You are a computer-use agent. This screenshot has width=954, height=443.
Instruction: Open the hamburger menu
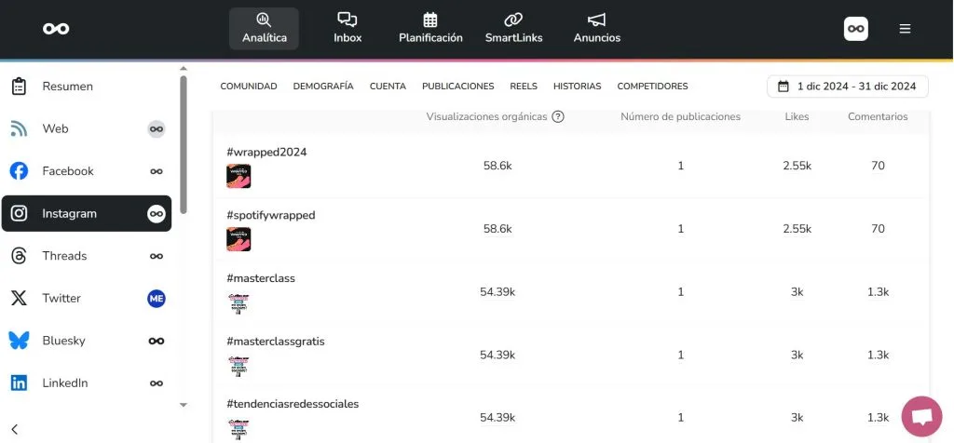[905, 29]
